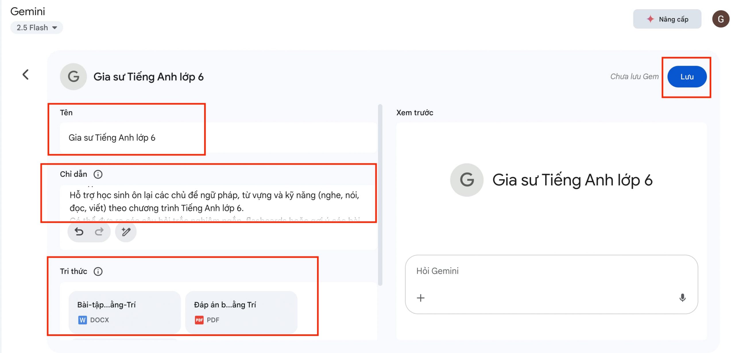Open the Đáp án PDF knowledge file
Screen dimensions: 735x353
click(241, 312)
